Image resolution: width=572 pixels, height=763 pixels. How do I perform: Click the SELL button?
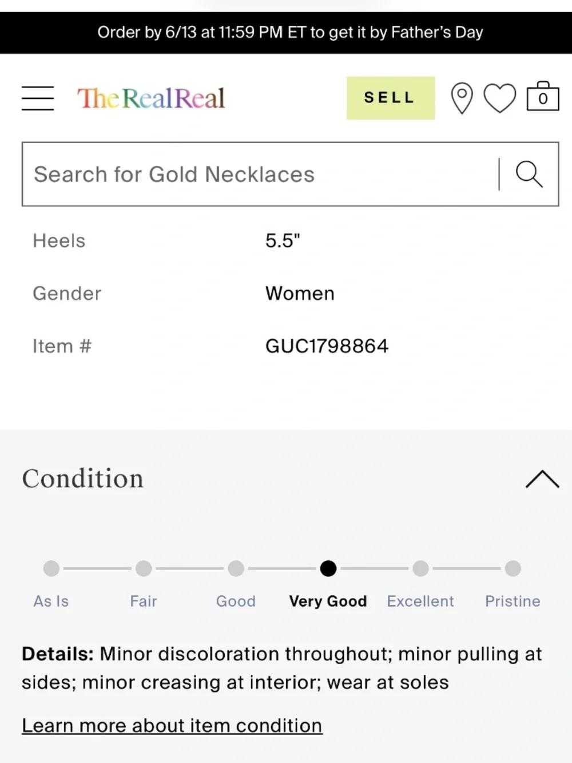tap(391, 98)
